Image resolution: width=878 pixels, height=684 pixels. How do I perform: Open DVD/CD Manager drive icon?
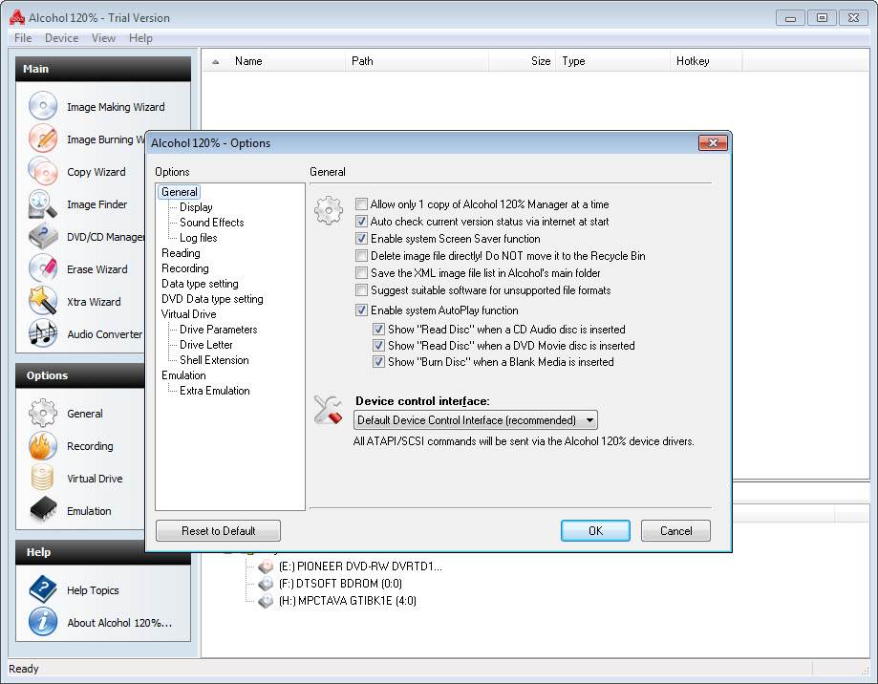[x=43, y=236]
